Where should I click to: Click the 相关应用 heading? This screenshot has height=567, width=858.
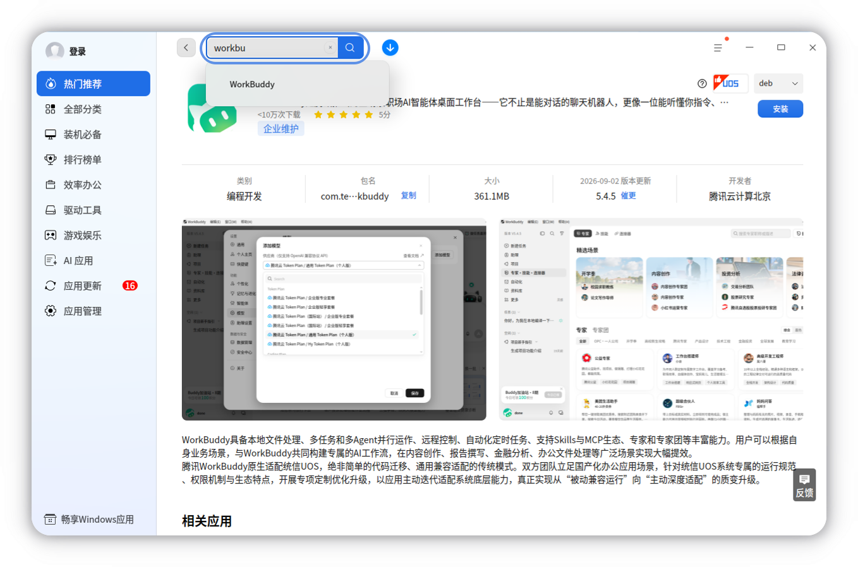click(207, 521)
